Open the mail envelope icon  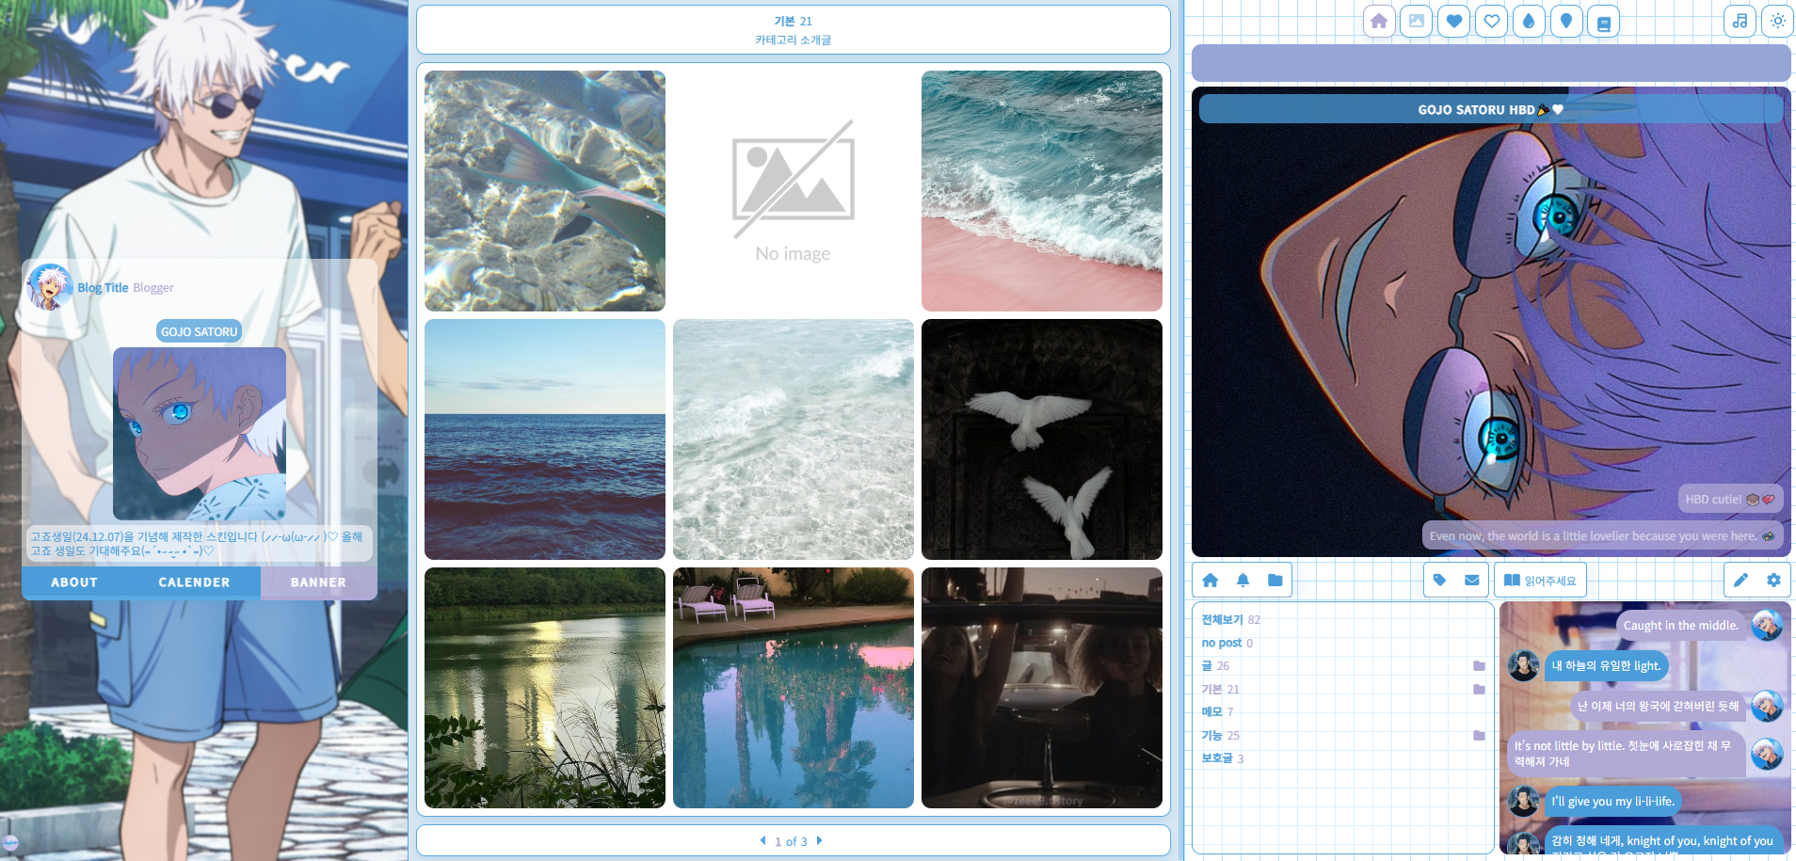(1471, 581)
